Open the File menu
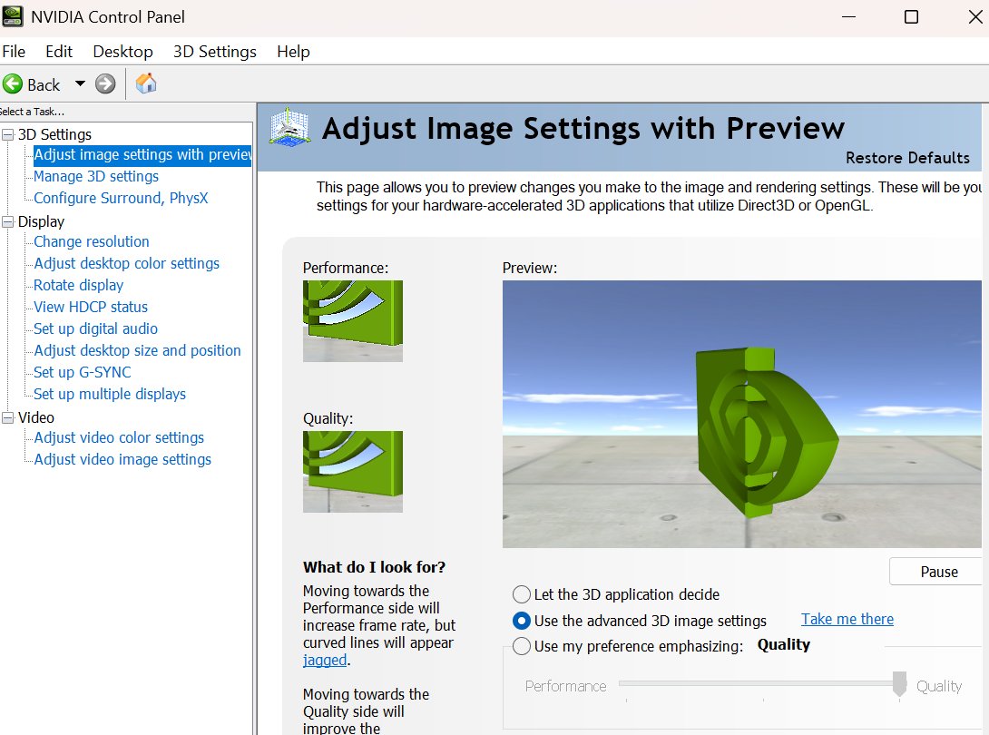Image resolution: width=989 pixels, height=735 pixels. pyautogui.click(x=14, y=51)
